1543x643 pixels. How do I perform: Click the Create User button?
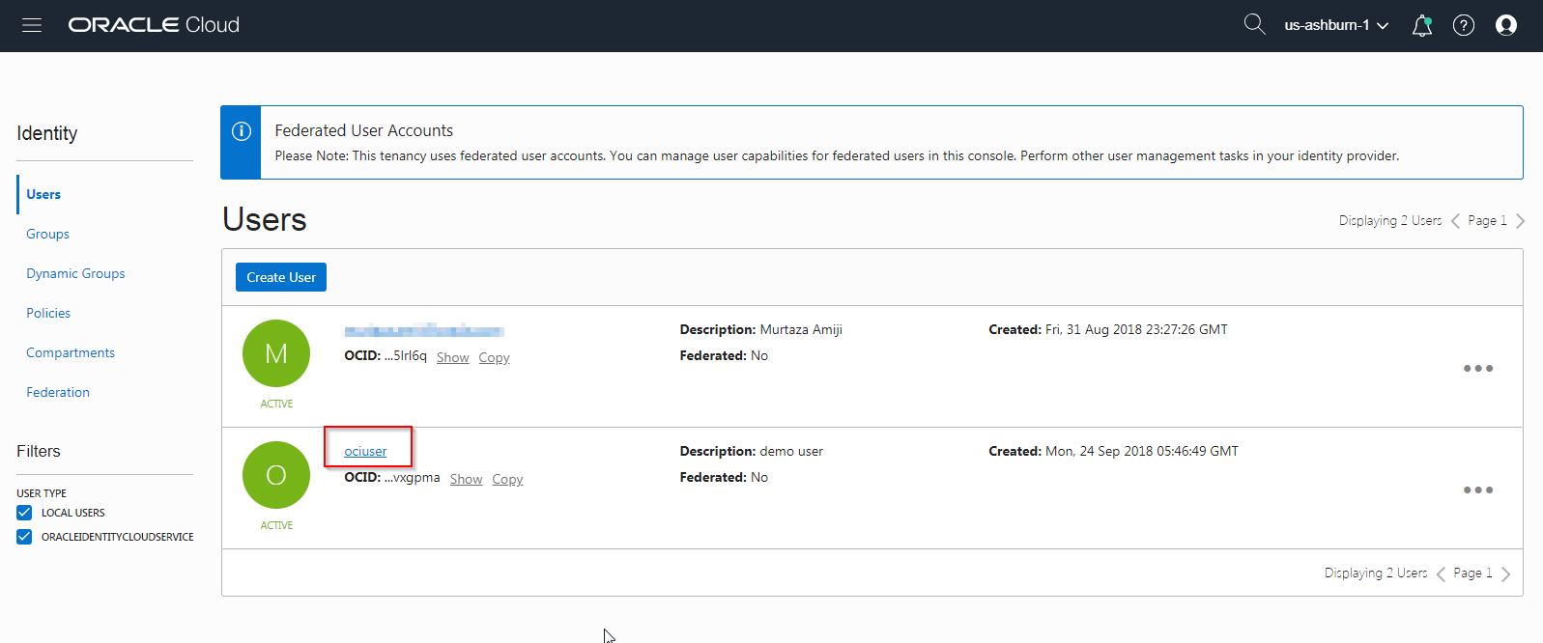point(281,277)
